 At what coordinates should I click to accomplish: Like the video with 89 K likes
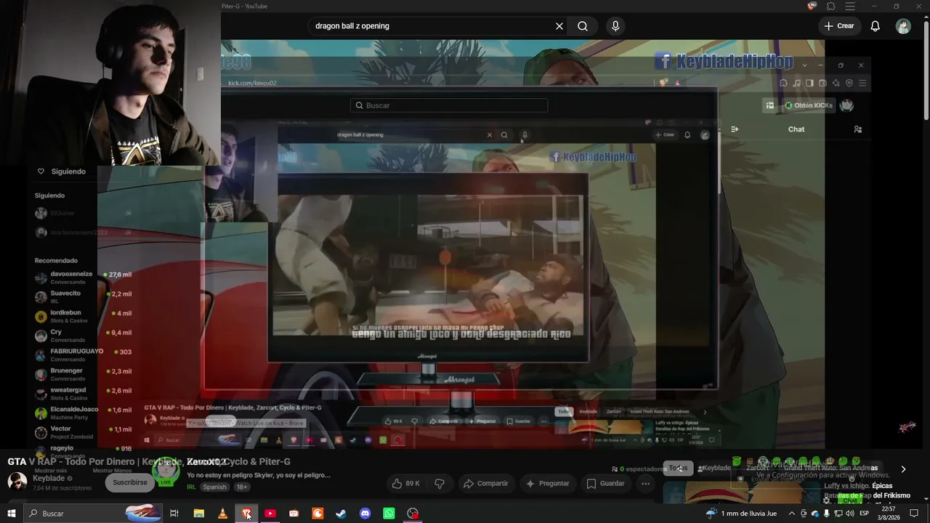(406, 484)
